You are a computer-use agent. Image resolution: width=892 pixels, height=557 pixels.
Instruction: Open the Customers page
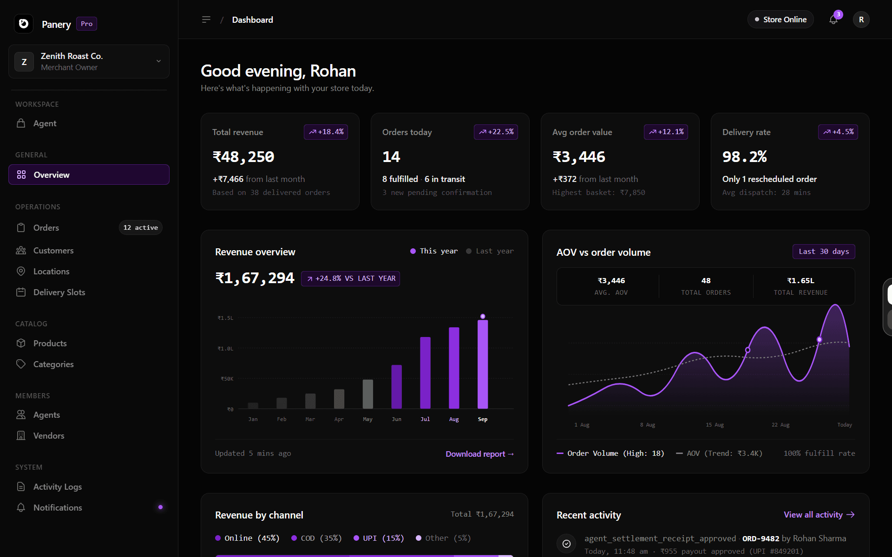[89, 250]
